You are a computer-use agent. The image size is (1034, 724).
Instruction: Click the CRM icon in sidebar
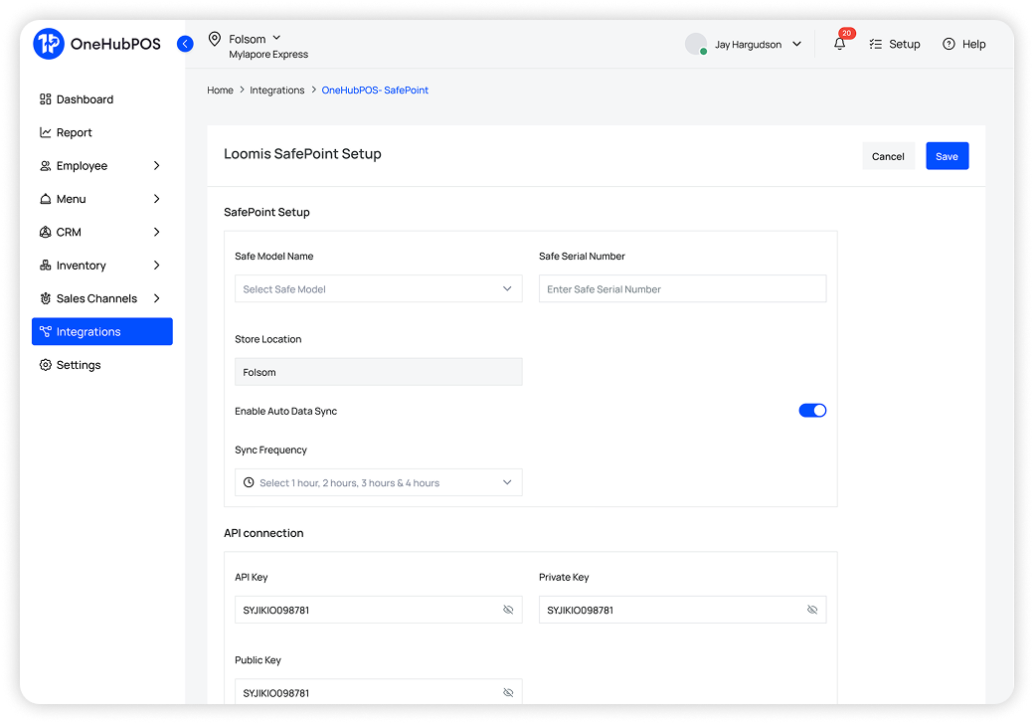46,232
